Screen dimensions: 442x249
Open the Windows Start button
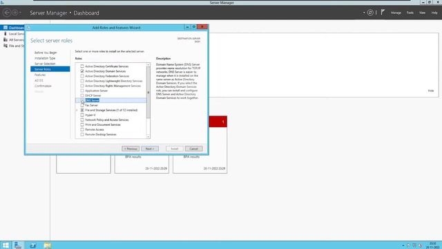pos(6,245)
